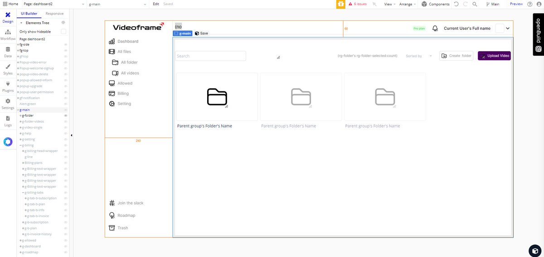This screenshot has height=257, width=544.
Task: Select the Allowed item on canvas
Action: [x=121, y=83]
